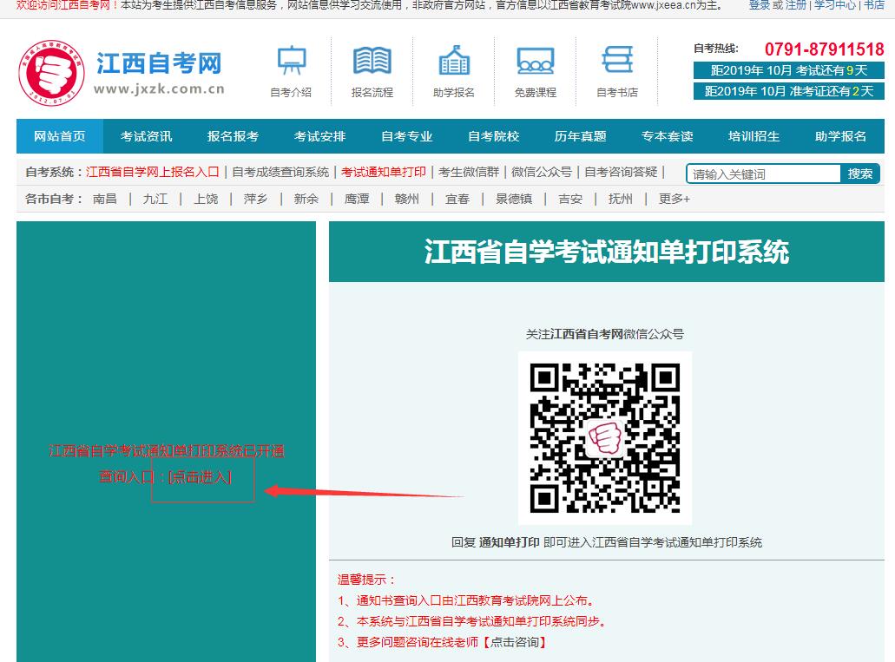895x662 pixels.
Task: Select 南昌 city link
Action: pyautogui.click(x=105, y=199)
